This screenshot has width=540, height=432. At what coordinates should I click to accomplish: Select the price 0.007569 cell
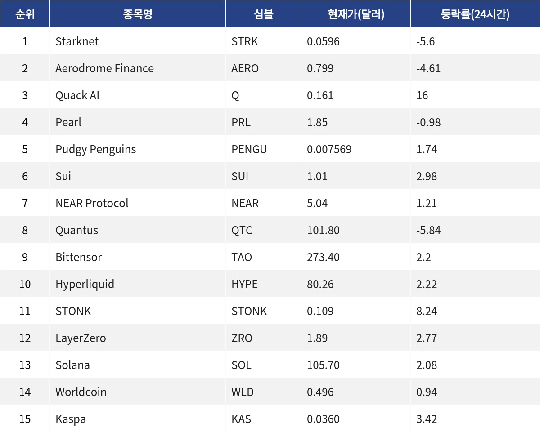click(356, 149)
